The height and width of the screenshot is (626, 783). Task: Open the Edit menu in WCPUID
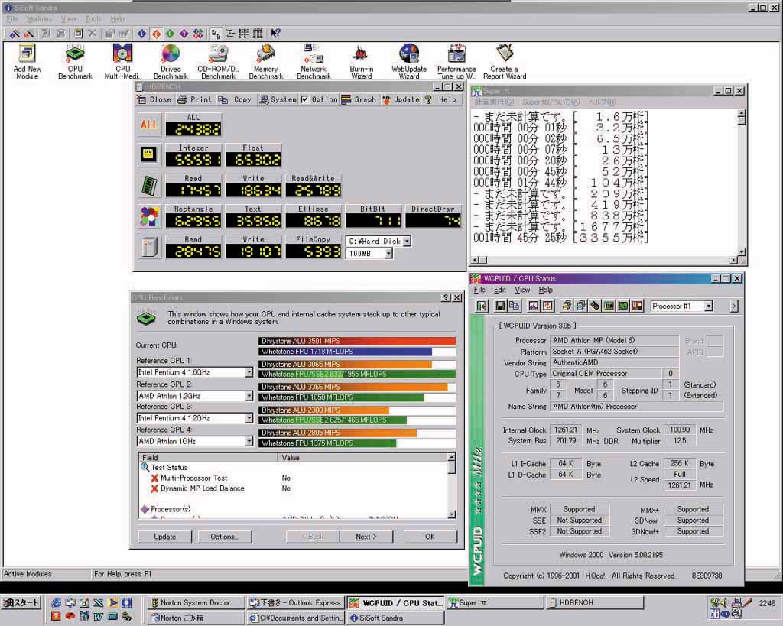[x=500, y=290]
